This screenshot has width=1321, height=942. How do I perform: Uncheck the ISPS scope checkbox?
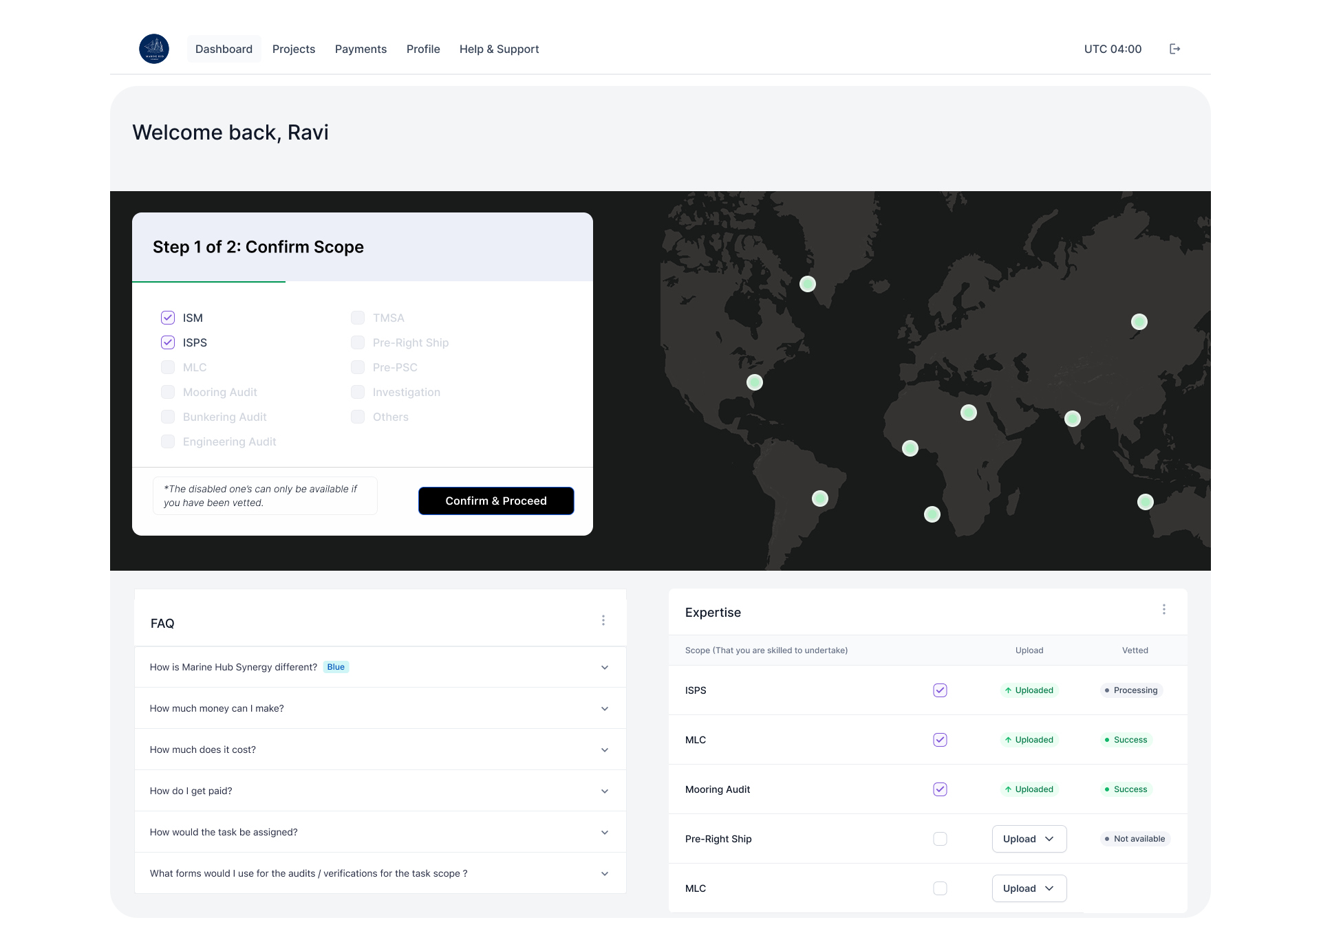167,342
